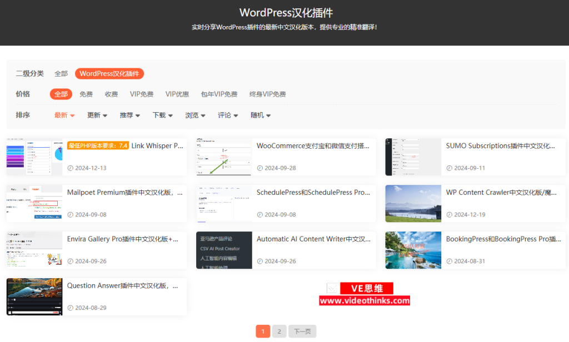Open BookingPress resort thumbnail
Image resolution: width=569 pixels, height=342 pixels.
click(413, 250)
